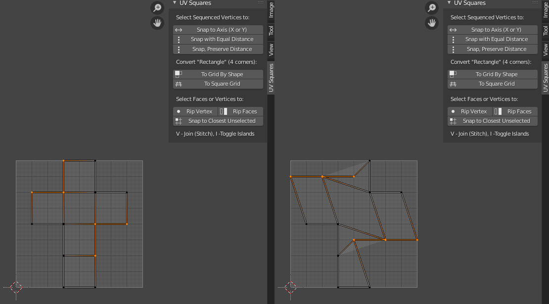
Task: Click 'Convert "Rectangle" (4 corners):' label in left panel
Action: pos(216,62)
